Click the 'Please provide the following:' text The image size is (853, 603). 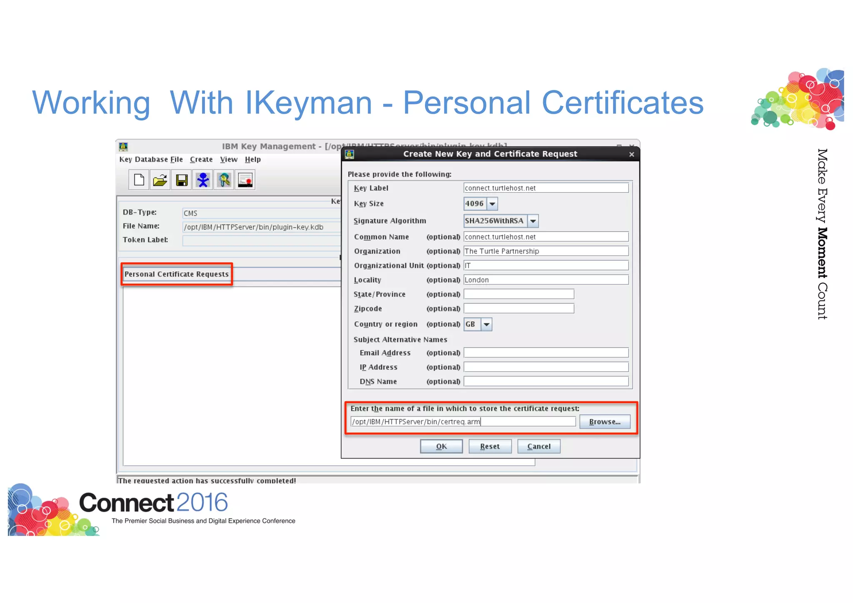(399, 174)
